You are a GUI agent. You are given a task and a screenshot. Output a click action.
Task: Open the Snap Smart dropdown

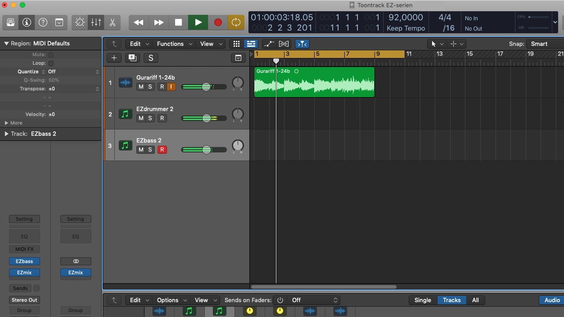tap(544, 44)
